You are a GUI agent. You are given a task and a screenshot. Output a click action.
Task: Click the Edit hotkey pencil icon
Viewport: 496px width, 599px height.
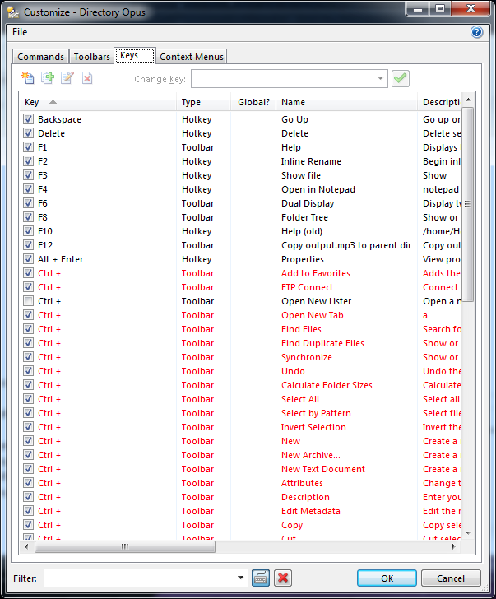(x=67, y=78)
